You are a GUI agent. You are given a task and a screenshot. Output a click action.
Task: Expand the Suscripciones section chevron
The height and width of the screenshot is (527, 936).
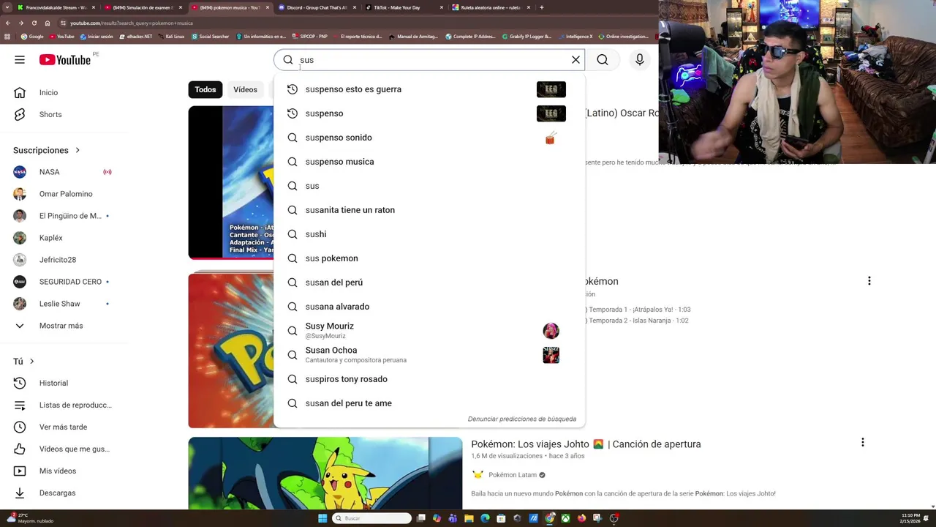click(78, 150)
